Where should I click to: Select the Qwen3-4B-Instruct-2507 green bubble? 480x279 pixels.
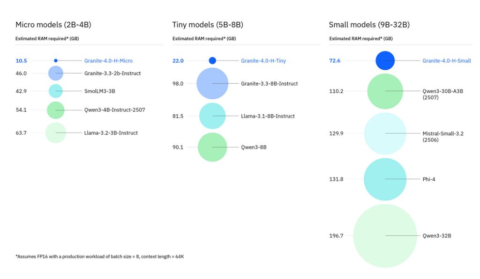pyautogui.click(x=56, y=110)
